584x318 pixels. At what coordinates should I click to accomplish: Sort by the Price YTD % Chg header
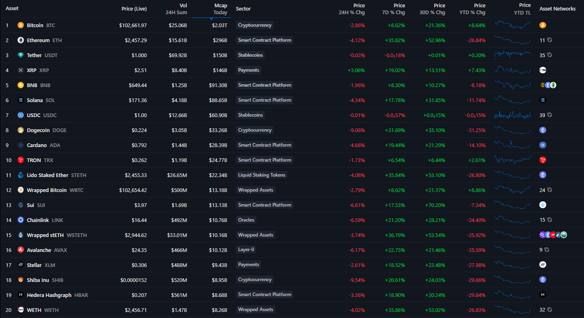tap(472, 9)
